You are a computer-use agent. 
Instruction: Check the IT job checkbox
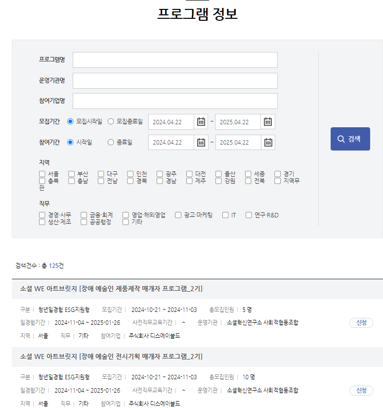click(225, 215)
